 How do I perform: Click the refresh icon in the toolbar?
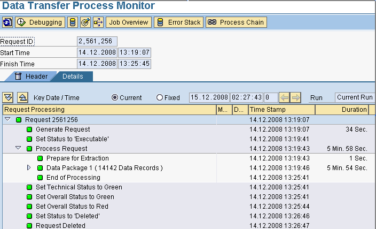pos(7,22)
